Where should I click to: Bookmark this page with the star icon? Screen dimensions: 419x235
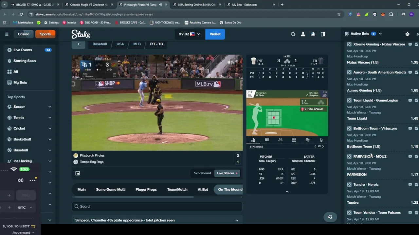[339, 14]
